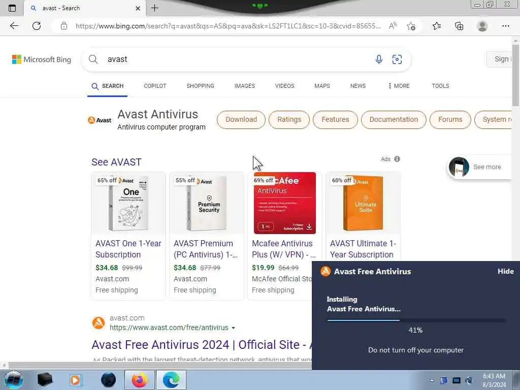Open AVAST Premium (PC Antivirus) link

(x=206, y=249)
